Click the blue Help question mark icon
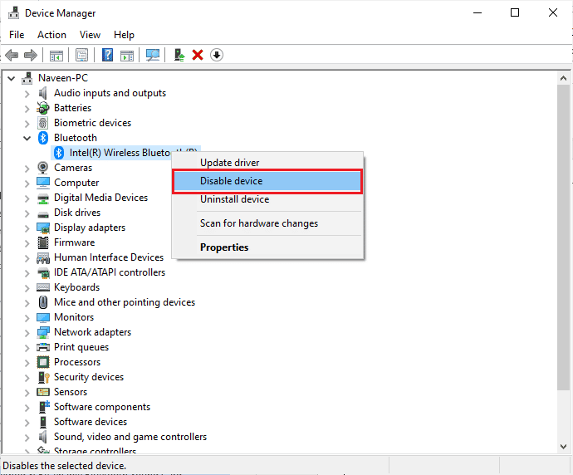 107,55
